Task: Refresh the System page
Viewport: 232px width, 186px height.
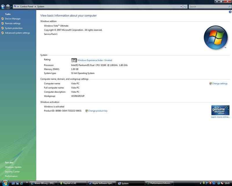Action: tap(185, 6)
